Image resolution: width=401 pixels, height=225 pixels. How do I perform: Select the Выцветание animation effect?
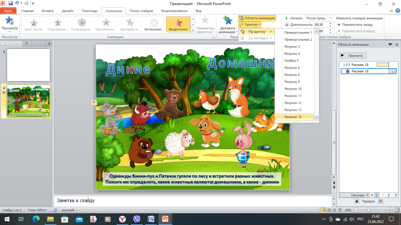pos(178,25)
